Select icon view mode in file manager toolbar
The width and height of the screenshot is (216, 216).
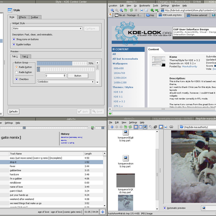pyautogui.click(x=136, y=127)
